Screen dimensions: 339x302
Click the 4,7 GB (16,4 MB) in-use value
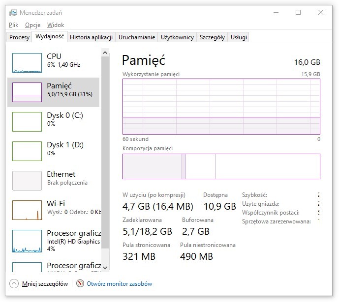click(157, 206)
